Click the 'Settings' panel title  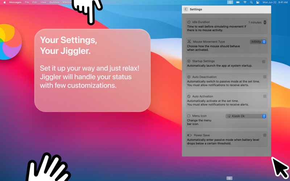(x=196, y=9)
